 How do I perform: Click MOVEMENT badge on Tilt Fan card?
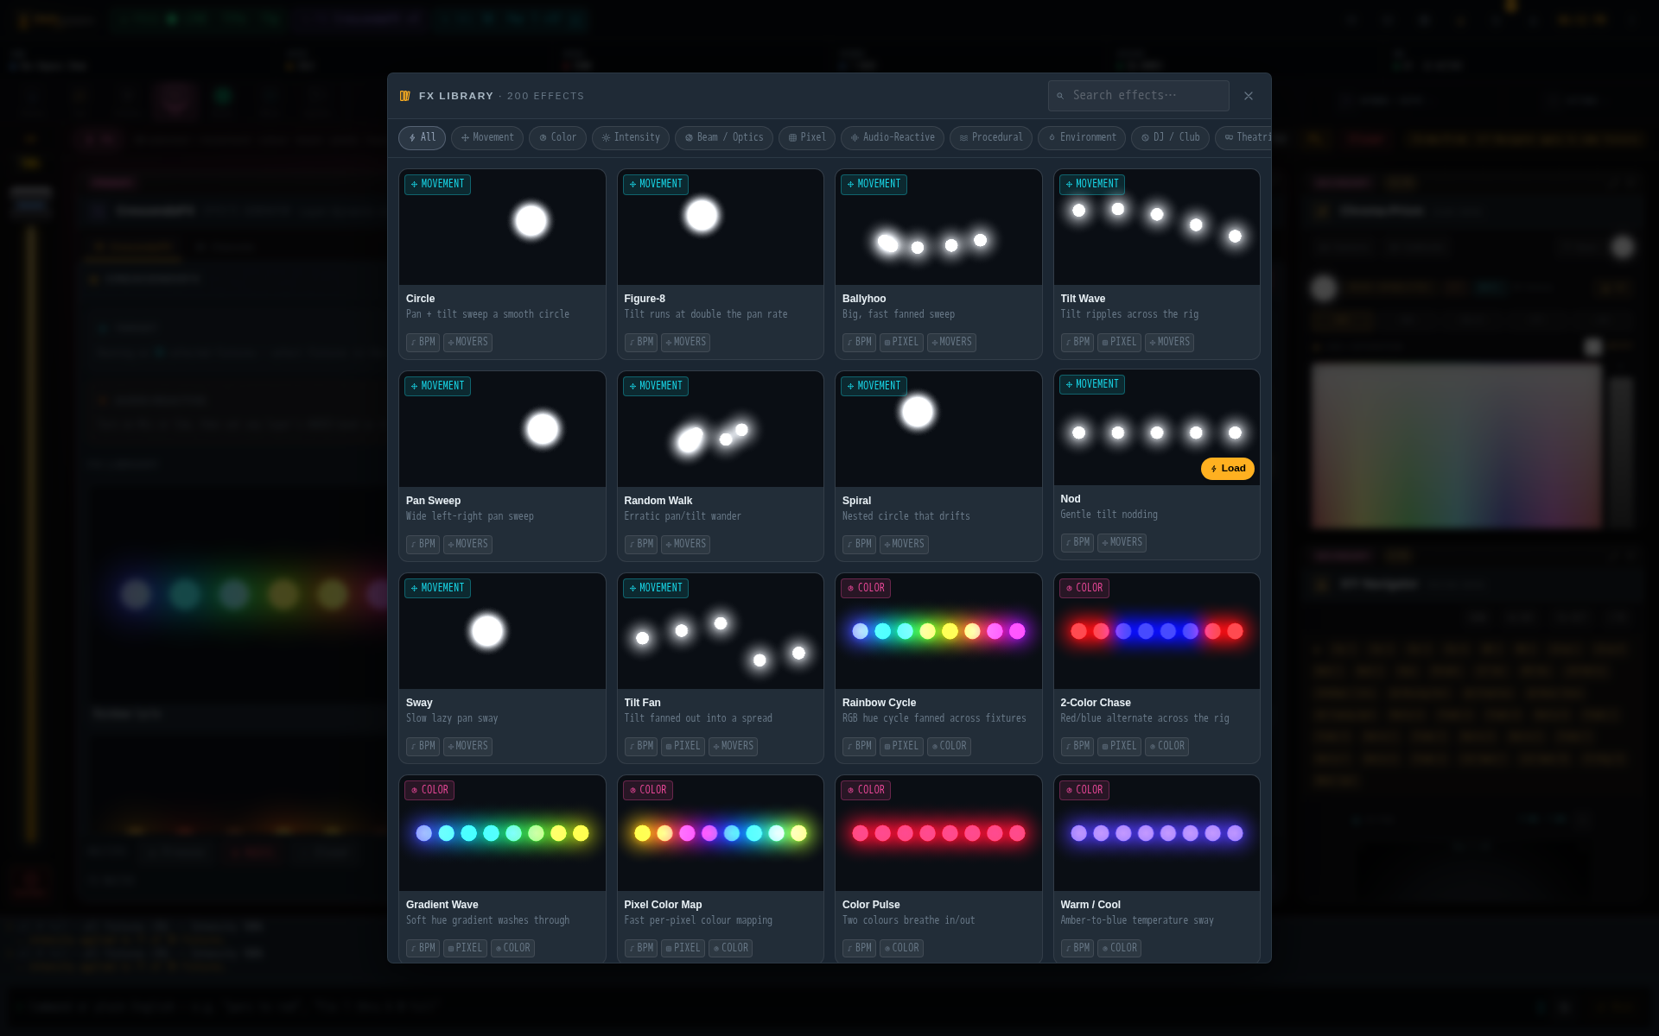tap(656, 588)
